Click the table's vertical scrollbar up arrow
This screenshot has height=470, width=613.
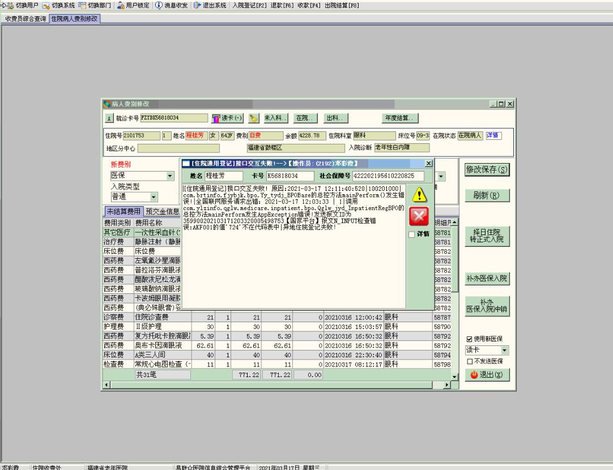(455, 223)
